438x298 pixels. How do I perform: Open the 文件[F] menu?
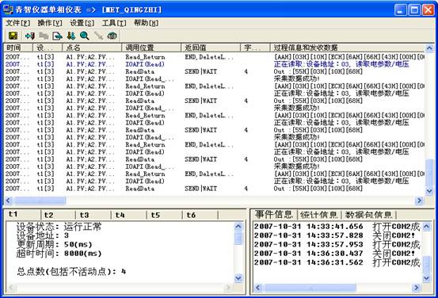coord(18,23)
